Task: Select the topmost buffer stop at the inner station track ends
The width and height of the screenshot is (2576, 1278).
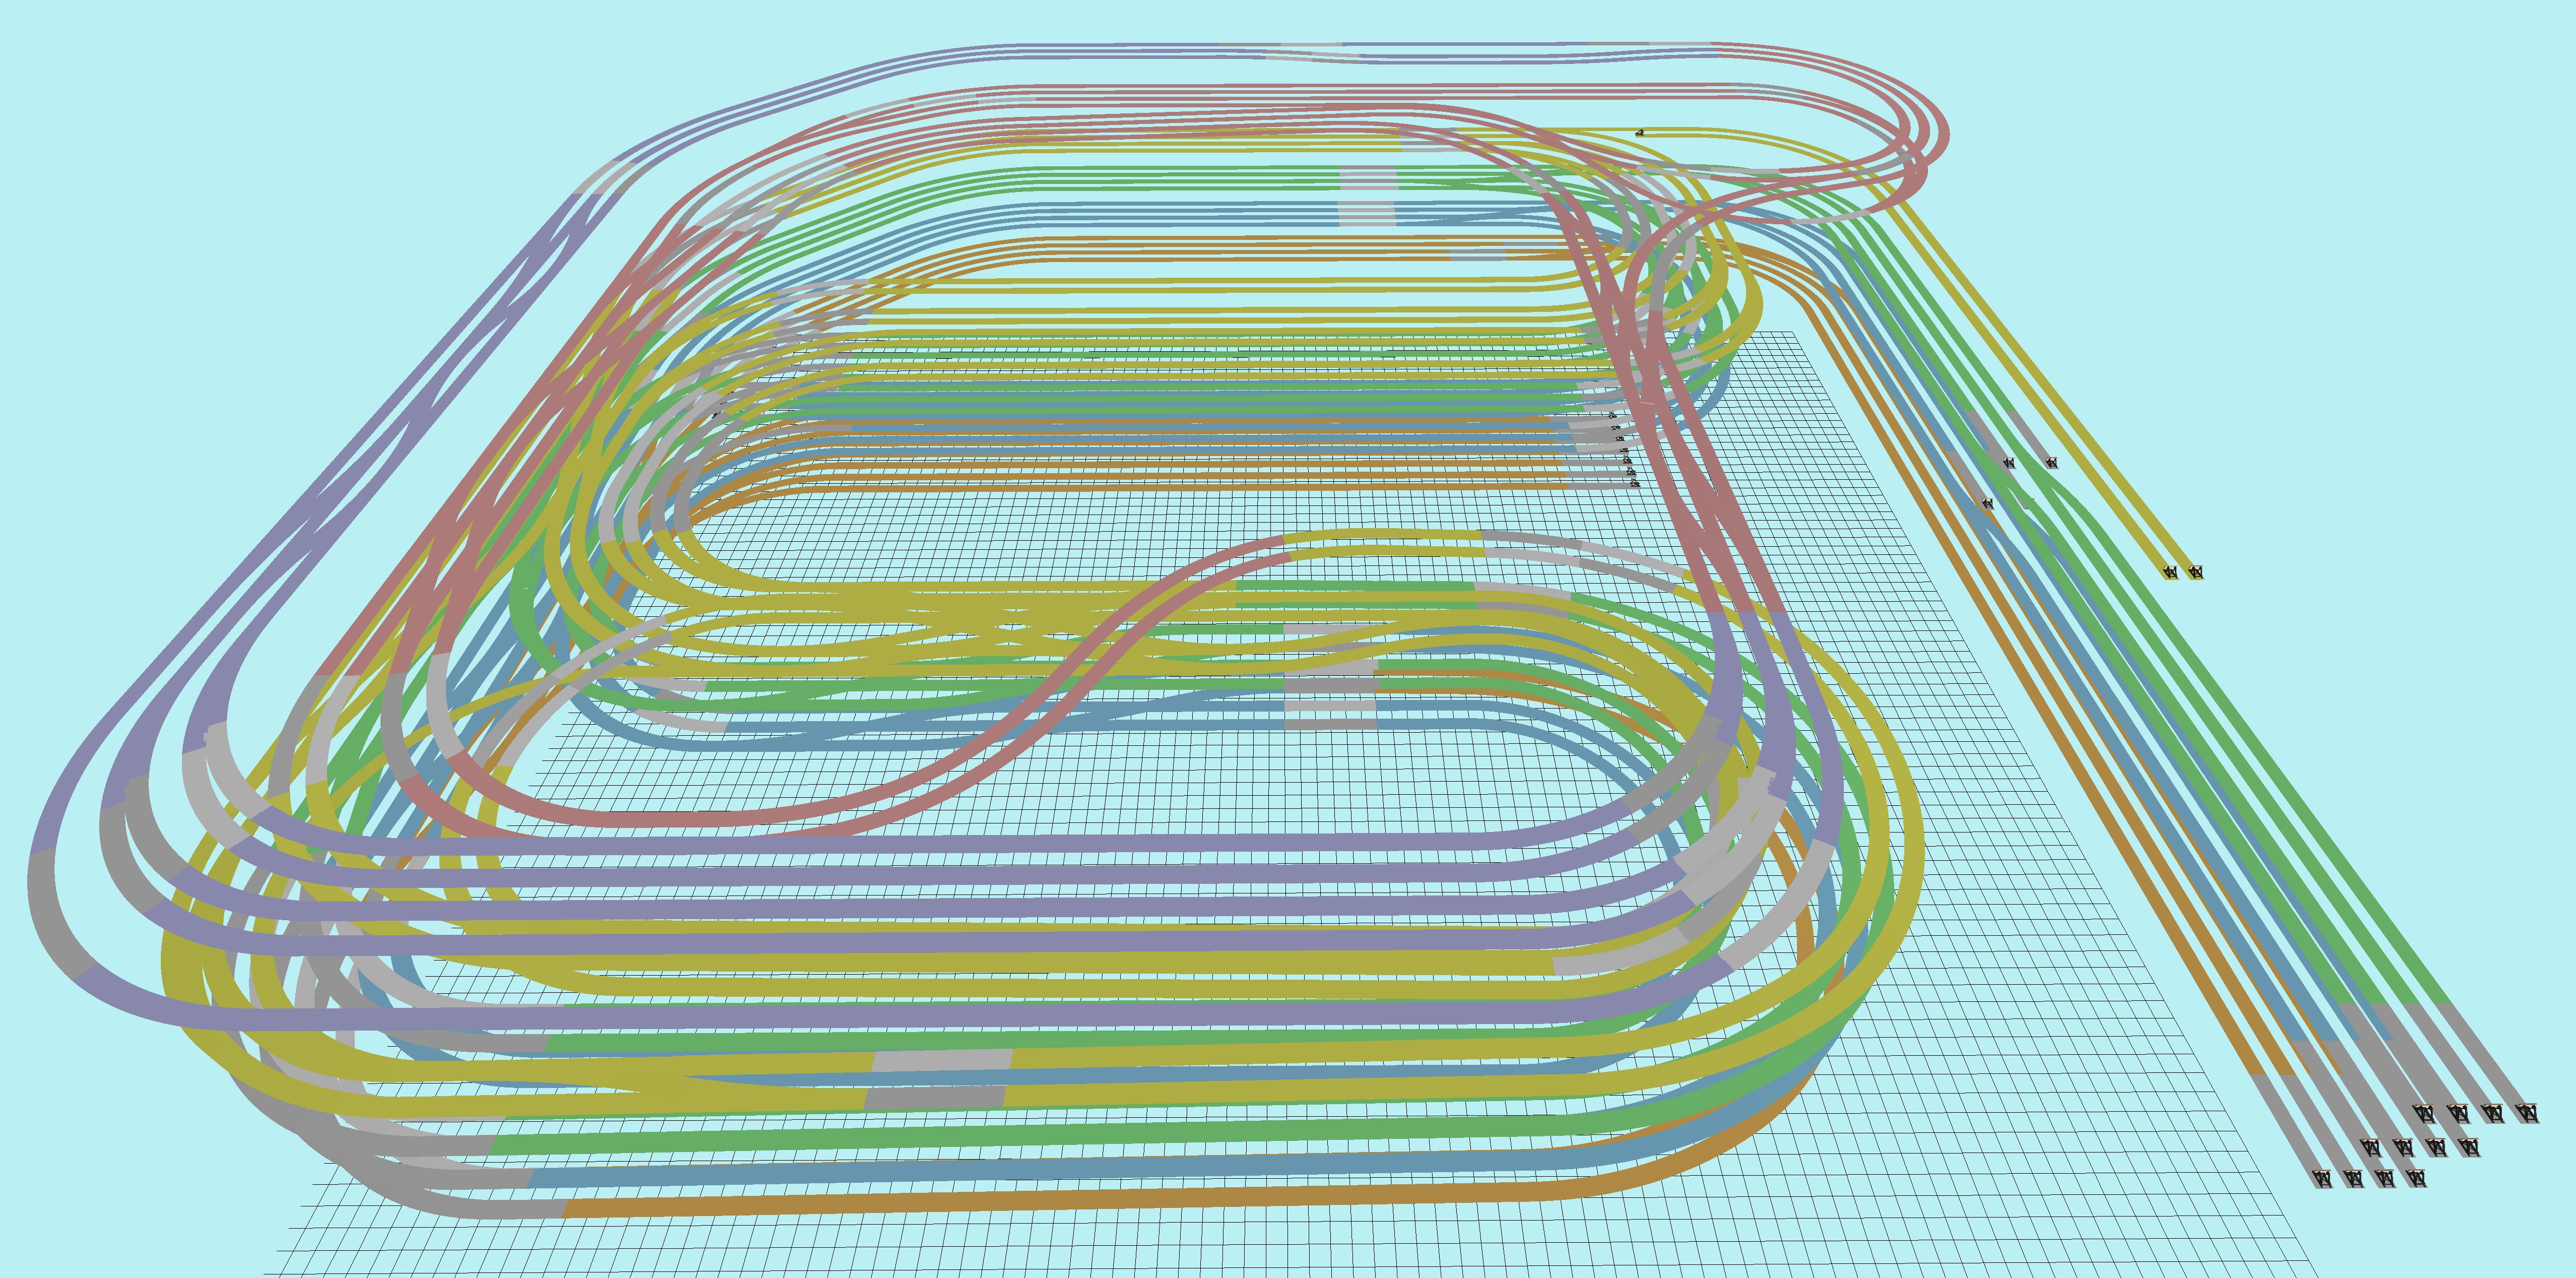Action: (1613, 414)
